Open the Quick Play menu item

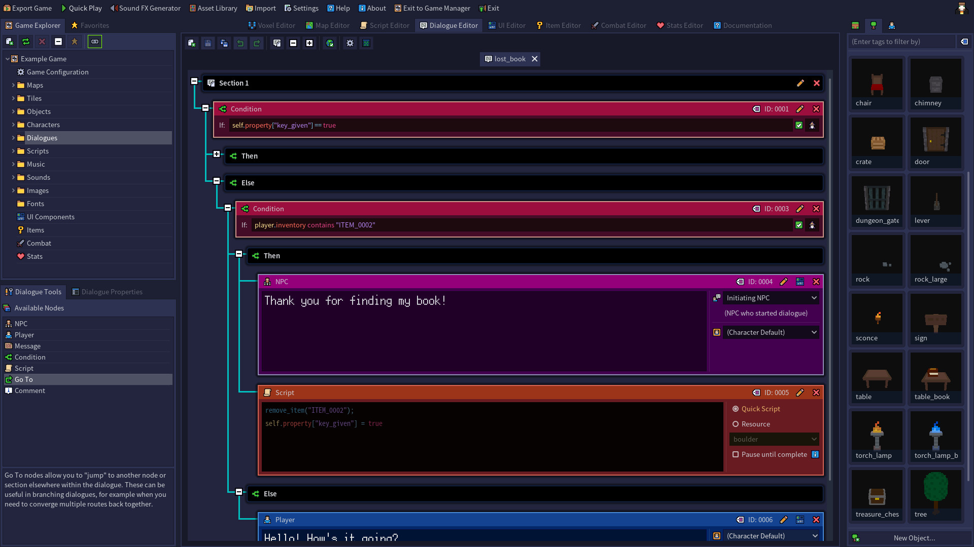81,8
